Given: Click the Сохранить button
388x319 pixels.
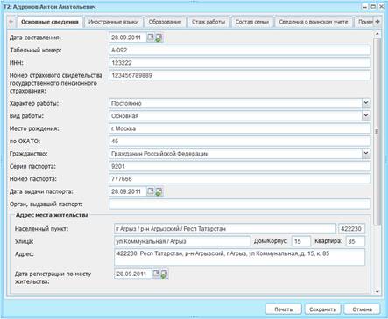Looking at the screenshot, I should (x=322, y=309).
